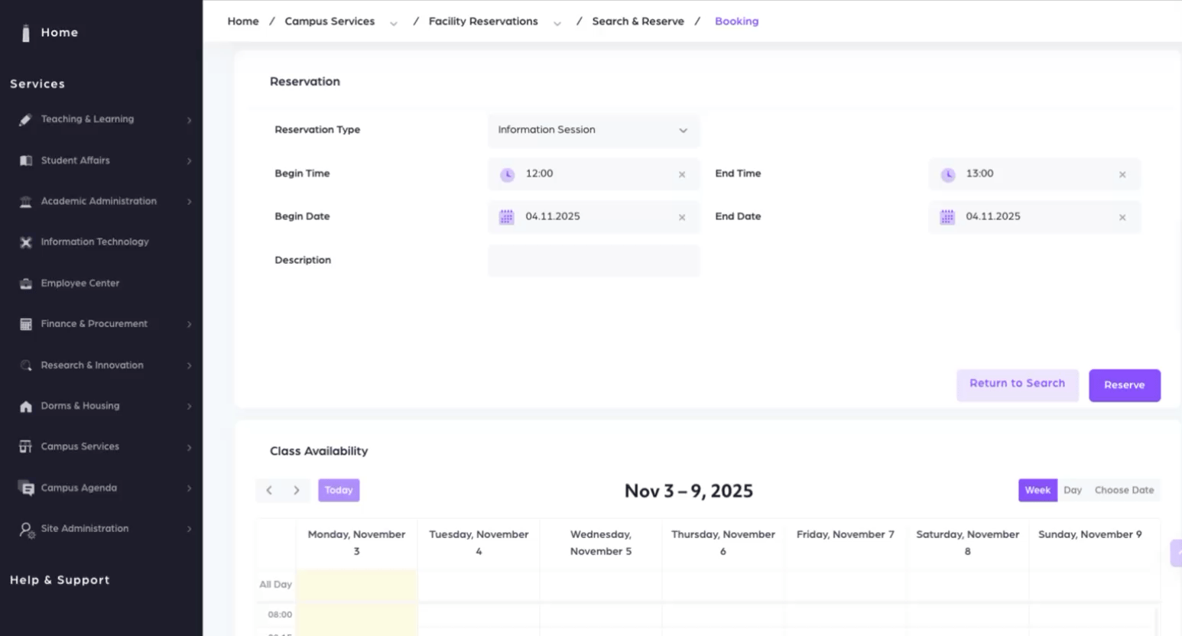Expand Campus Services breadcrumb dropdown

point(393,23)
